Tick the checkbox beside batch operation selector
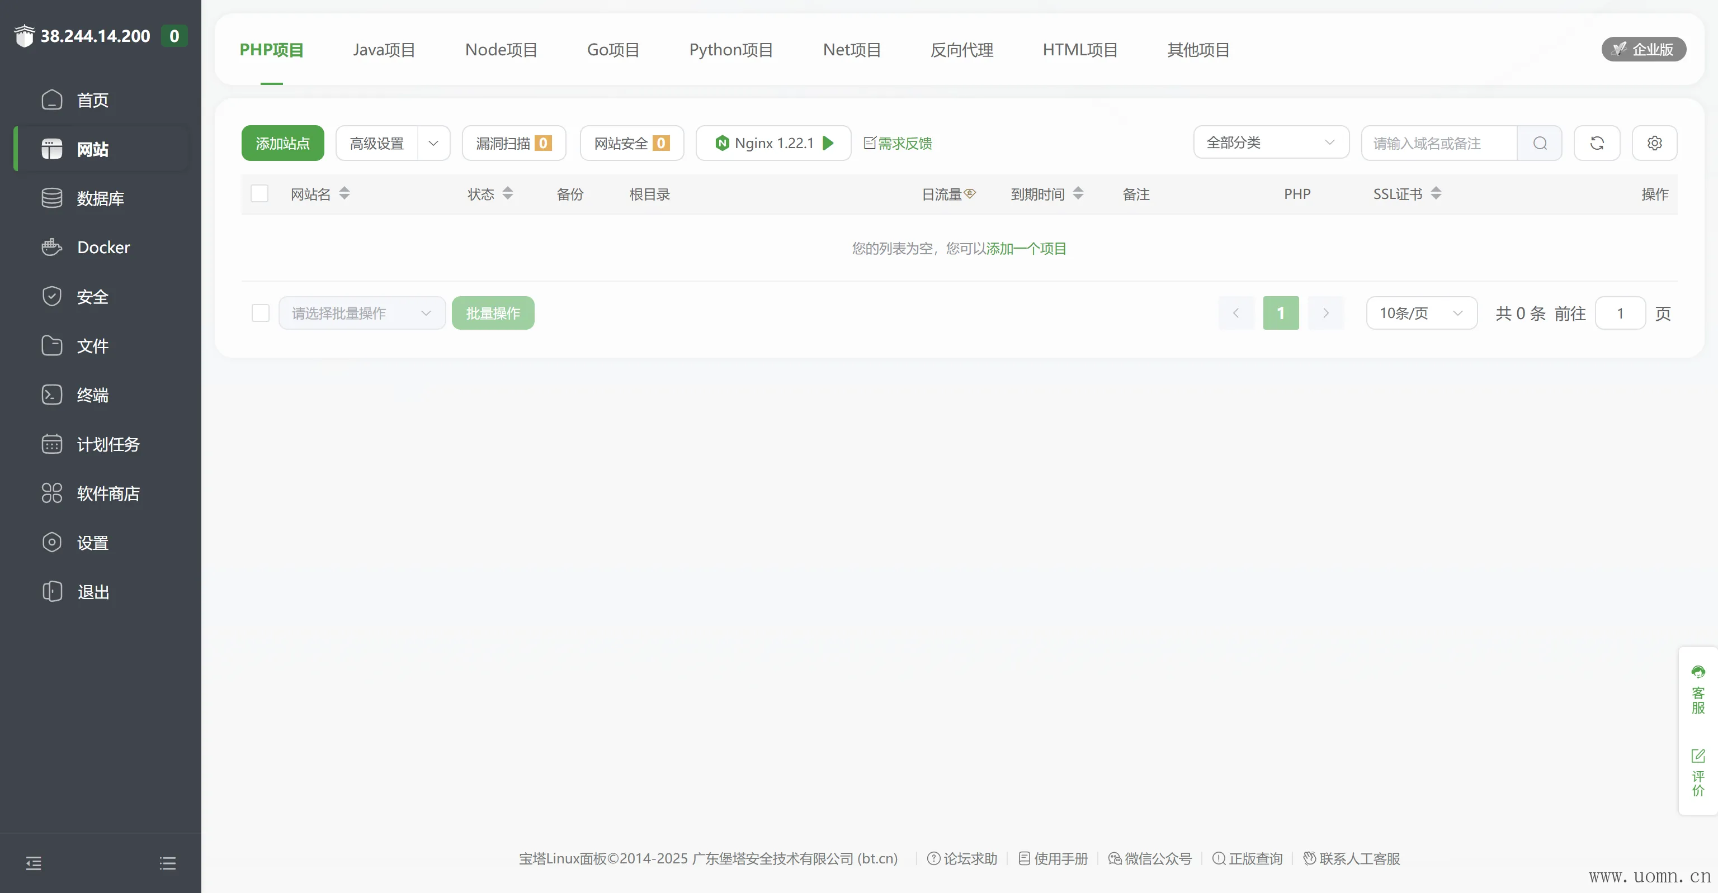This screenshot has width=1718, height=893. [x=260, y=313]
